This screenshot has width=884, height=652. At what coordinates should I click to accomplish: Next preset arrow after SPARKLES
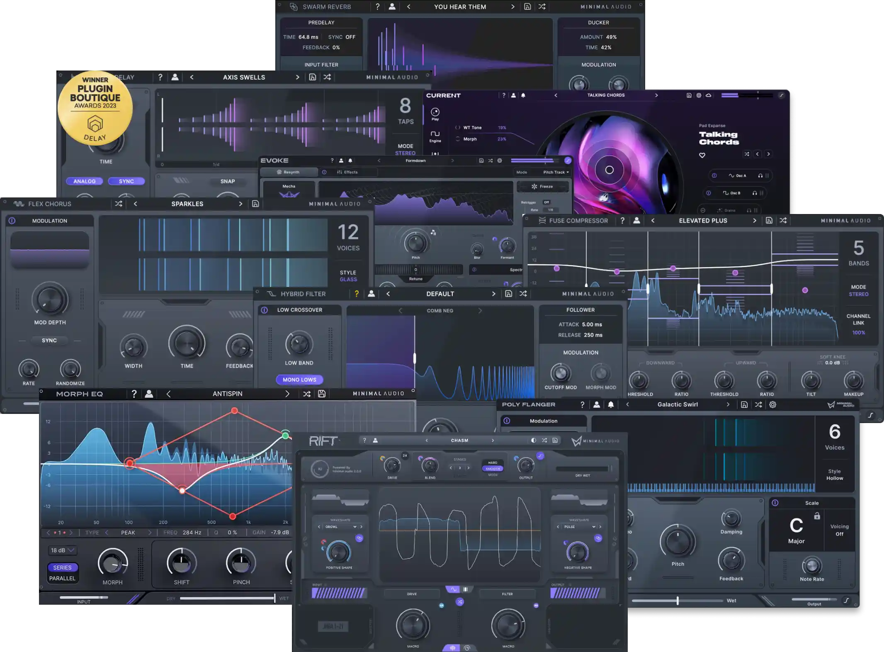tap(240, 204)
